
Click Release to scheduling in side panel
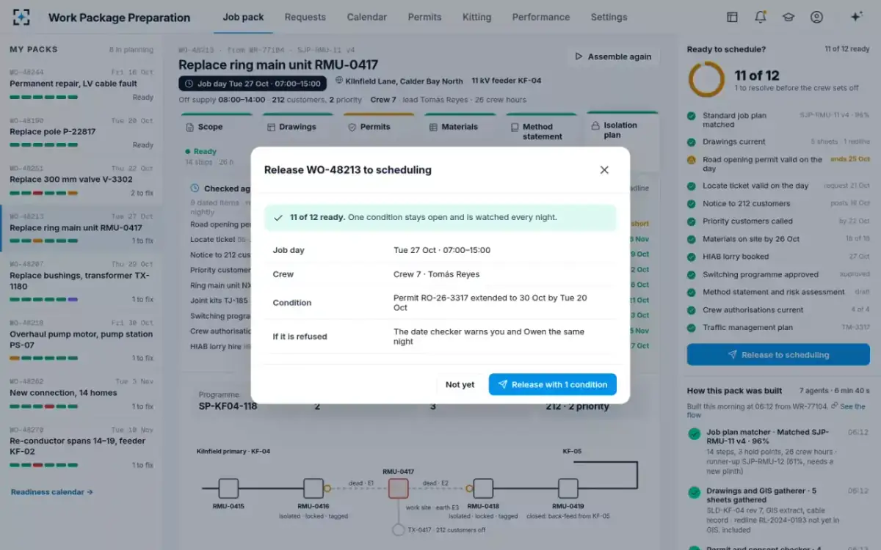click(x=779, y=355)
